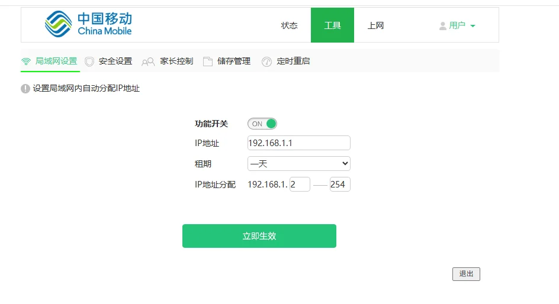Click the 立即生效 apply button

[x=259, y=235]
